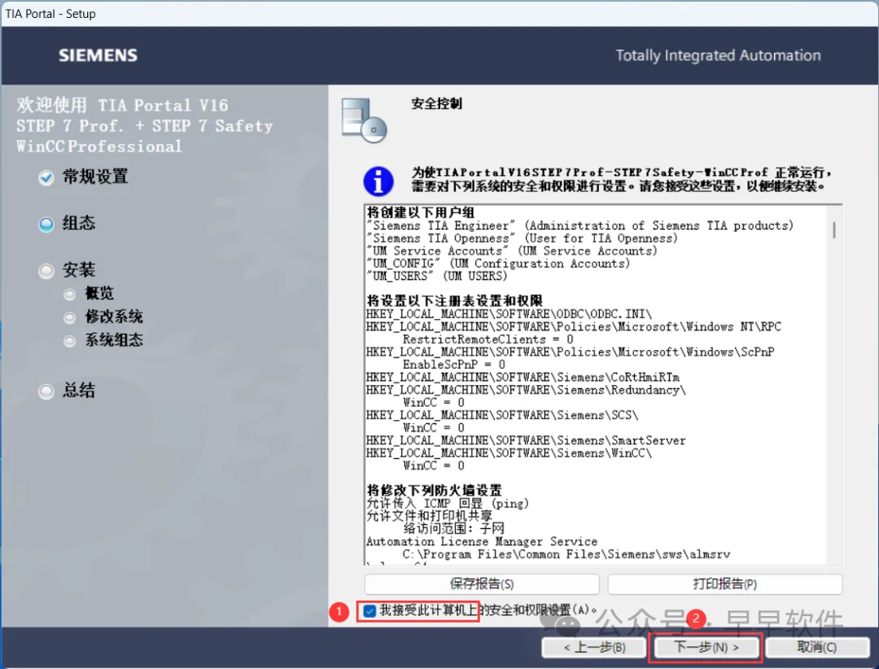Click the Totally Integrated Automation text
This screenshot has height=669, width=879.
(718, 55)
